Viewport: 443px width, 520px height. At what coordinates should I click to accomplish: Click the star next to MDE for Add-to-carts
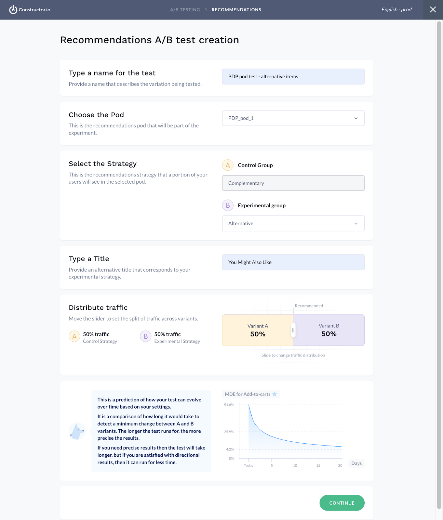tap(275, 394)
